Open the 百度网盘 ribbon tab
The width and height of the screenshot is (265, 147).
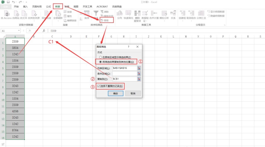117,6
